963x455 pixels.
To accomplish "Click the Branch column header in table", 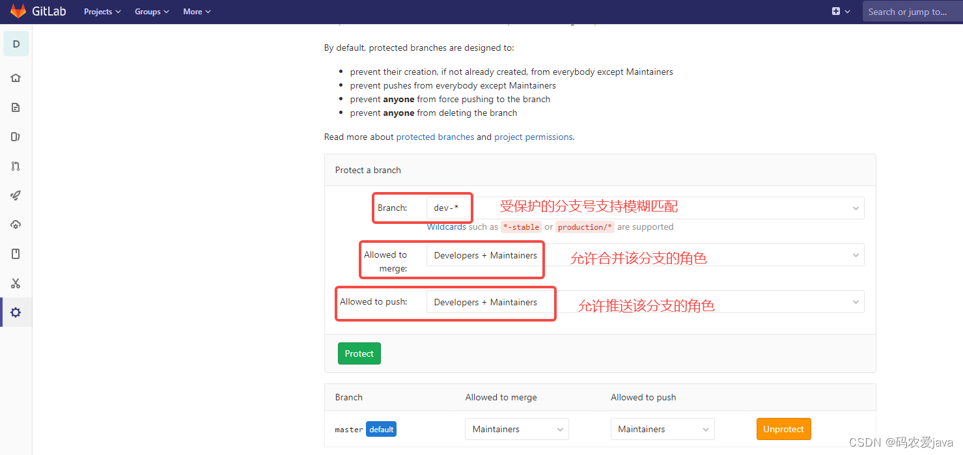I will [348, 397].
